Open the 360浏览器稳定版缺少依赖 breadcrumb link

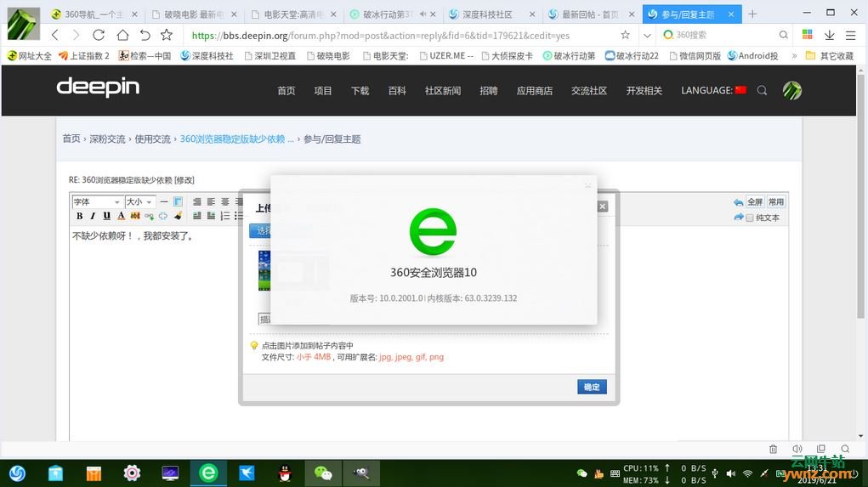click(x=237, y=139)
